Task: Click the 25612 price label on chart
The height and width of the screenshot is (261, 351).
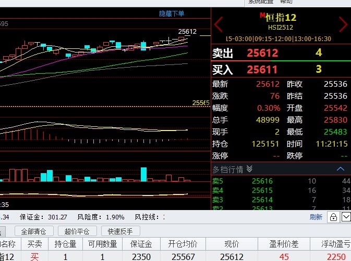Action: 187,32
